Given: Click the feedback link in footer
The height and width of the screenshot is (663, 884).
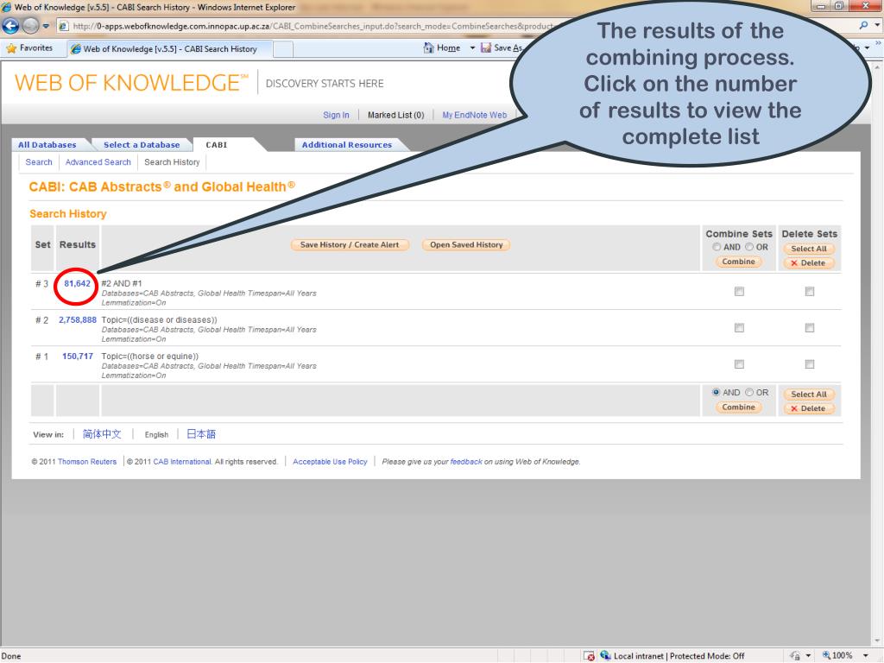Looking at the screenshot, I should (x=466, y=462).
